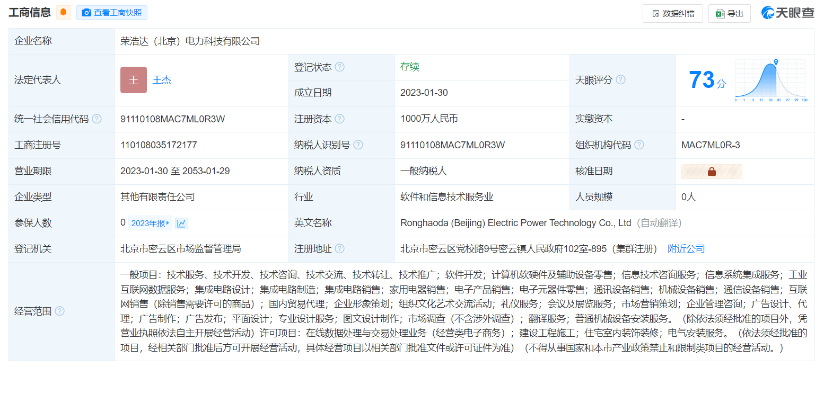Image resolution: width=824 pixels, height=394 pixels.
Task: Click the 存续 status text
Action: point(410,67)
